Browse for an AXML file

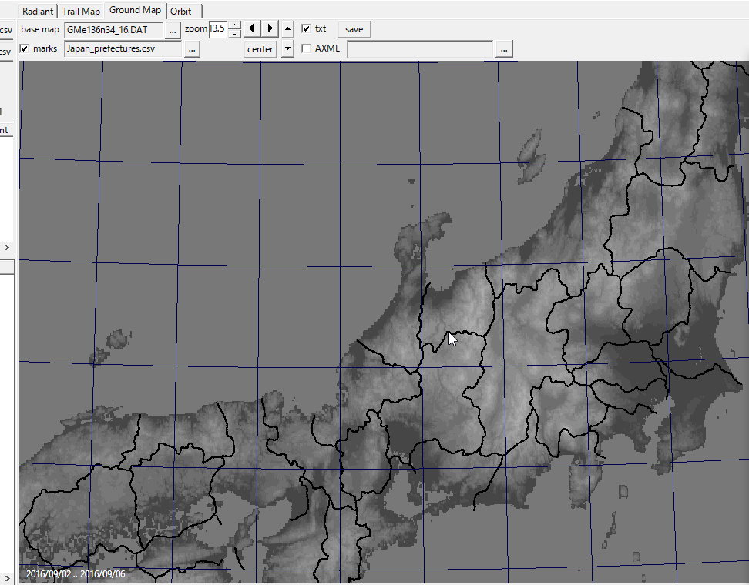[x=504, y=49]
